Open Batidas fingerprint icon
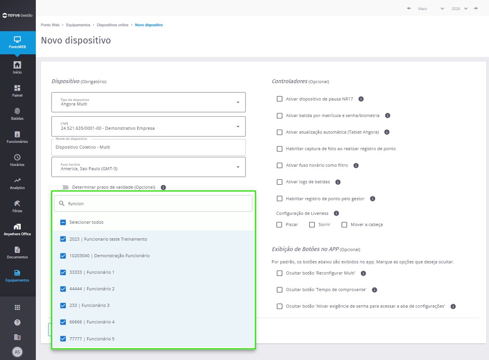Viewport: 489px width, 360px height. point(17,111)
